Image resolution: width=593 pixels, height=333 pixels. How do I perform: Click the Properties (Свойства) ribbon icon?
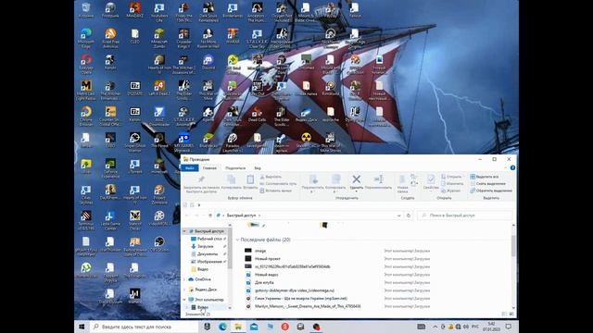point(430,179)
